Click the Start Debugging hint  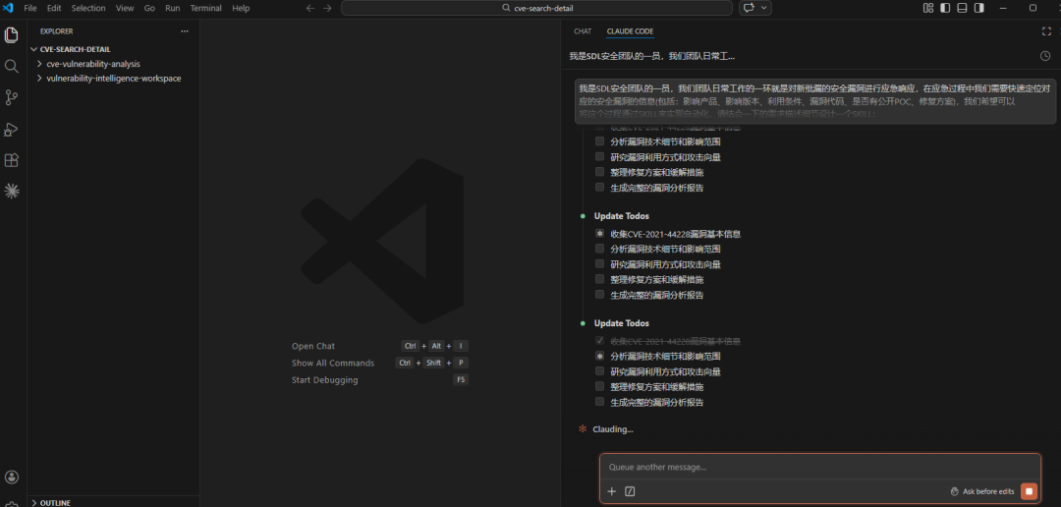pos(325,379)
